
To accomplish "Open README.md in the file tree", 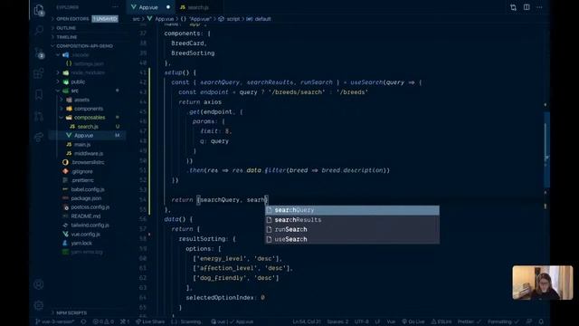I will point(85,216).
